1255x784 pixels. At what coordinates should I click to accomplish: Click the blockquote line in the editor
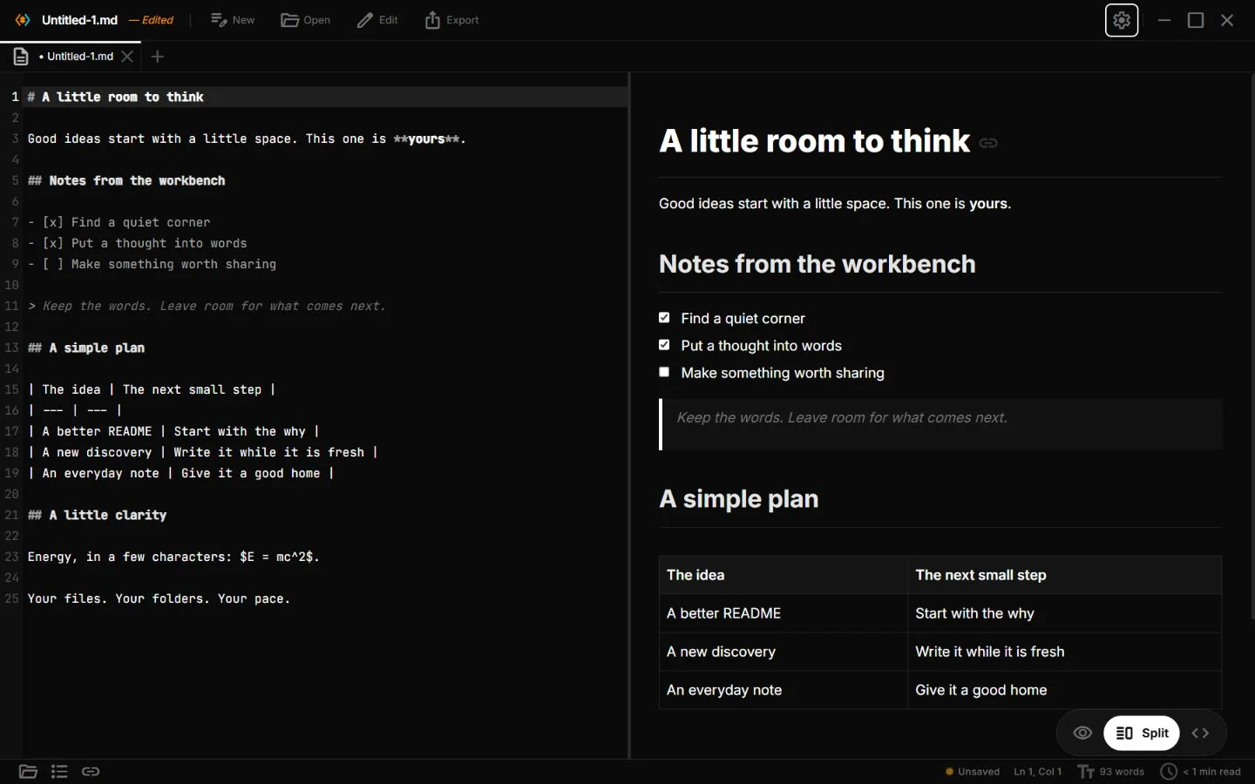(x=207, y=306)
